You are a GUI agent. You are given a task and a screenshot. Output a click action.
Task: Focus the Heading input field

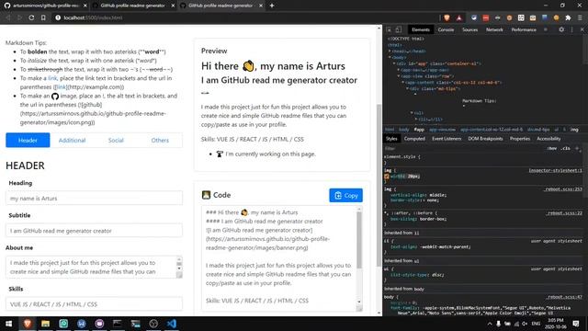[x=94, y=199]
